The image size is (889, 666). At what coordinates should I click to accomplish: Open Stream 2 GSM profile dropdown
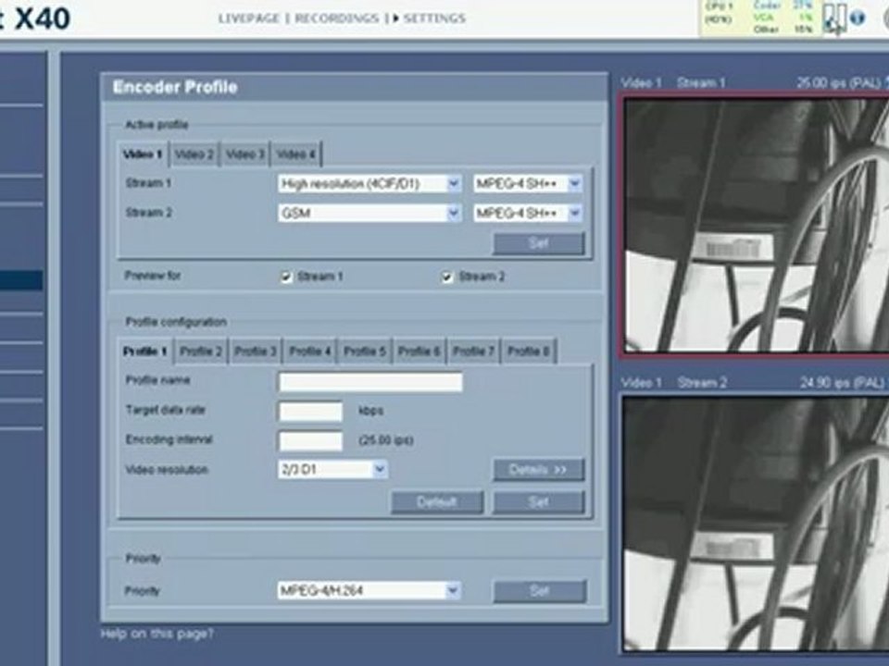pos(369,213)
